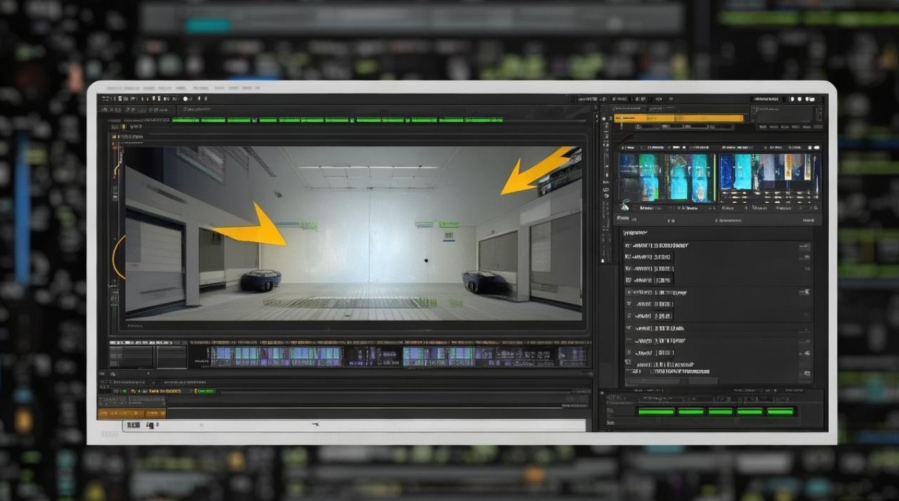Click the rightmost green button in the bottom-right row

[780, 411]
